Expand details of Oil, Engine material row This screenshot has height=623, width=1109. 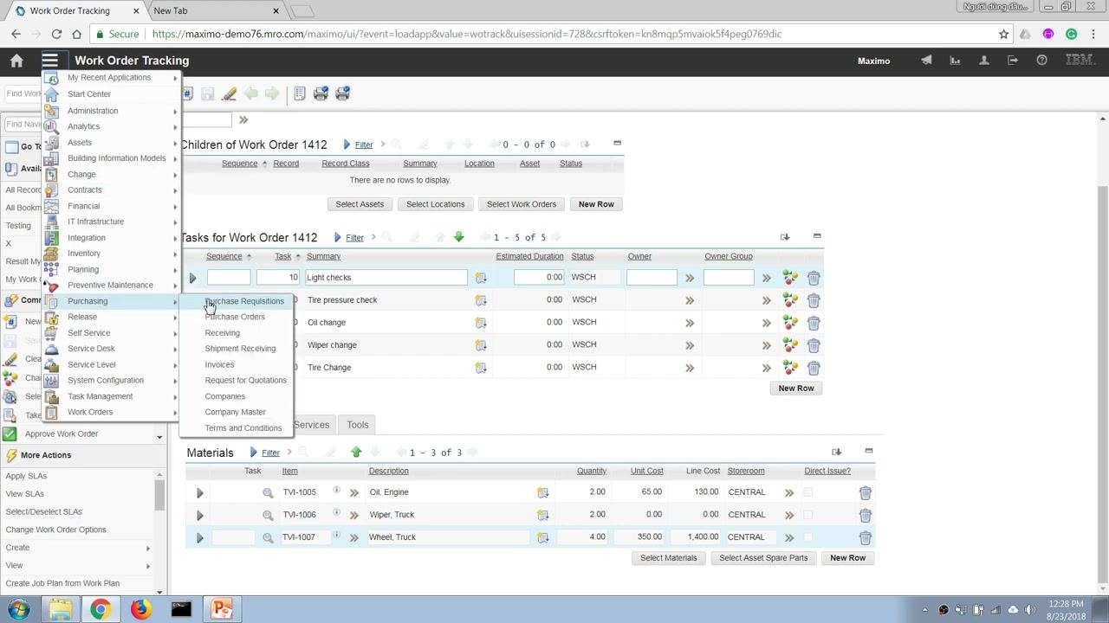point(200,492)
